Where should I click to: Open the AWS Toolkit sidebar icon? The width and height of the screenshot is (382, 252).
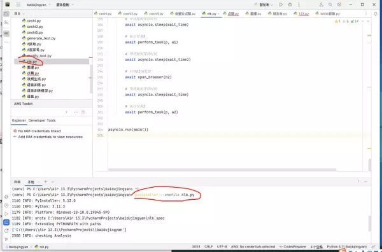6,33
